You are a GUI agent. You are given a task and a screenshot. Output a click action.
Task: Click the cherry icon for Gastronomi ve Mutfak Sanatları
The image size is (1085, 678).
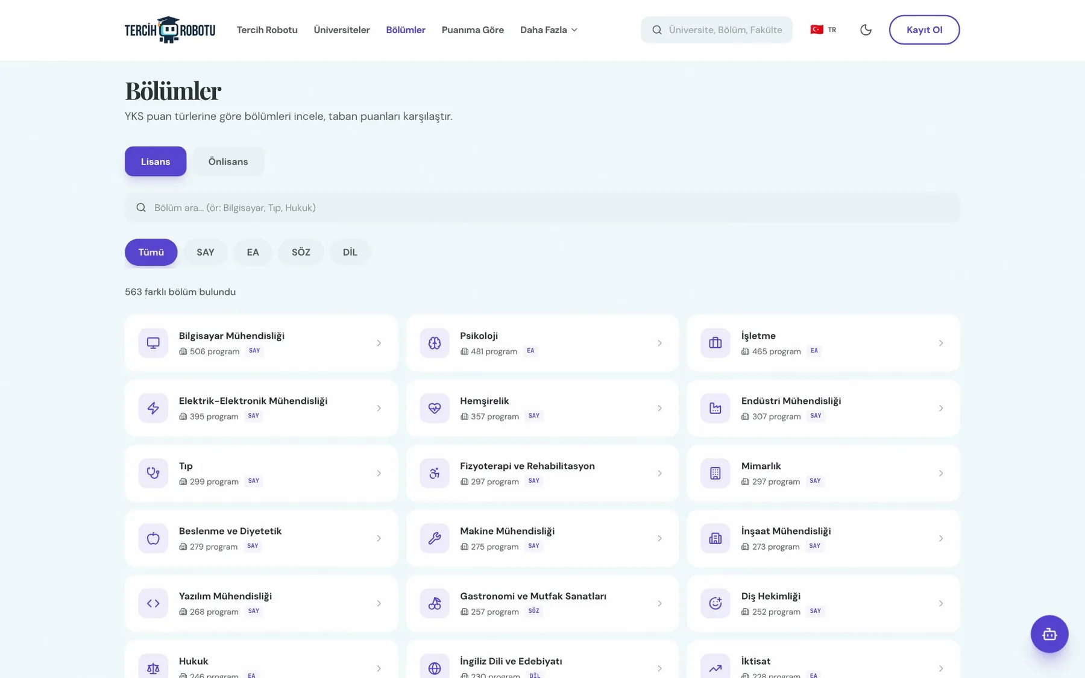pos(435,603)
